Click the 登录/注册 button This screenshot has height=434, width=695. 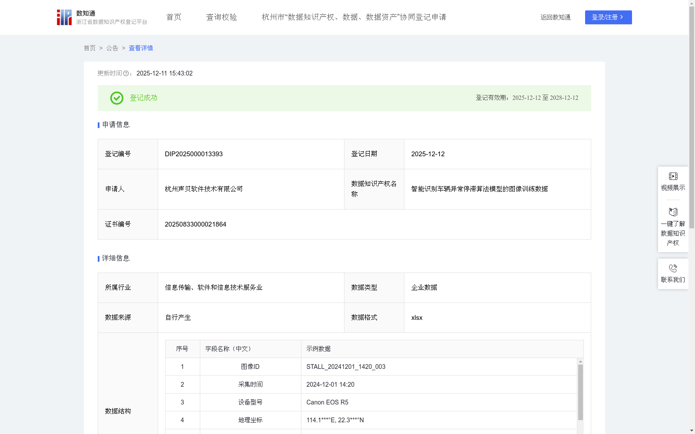click(608, 17)
